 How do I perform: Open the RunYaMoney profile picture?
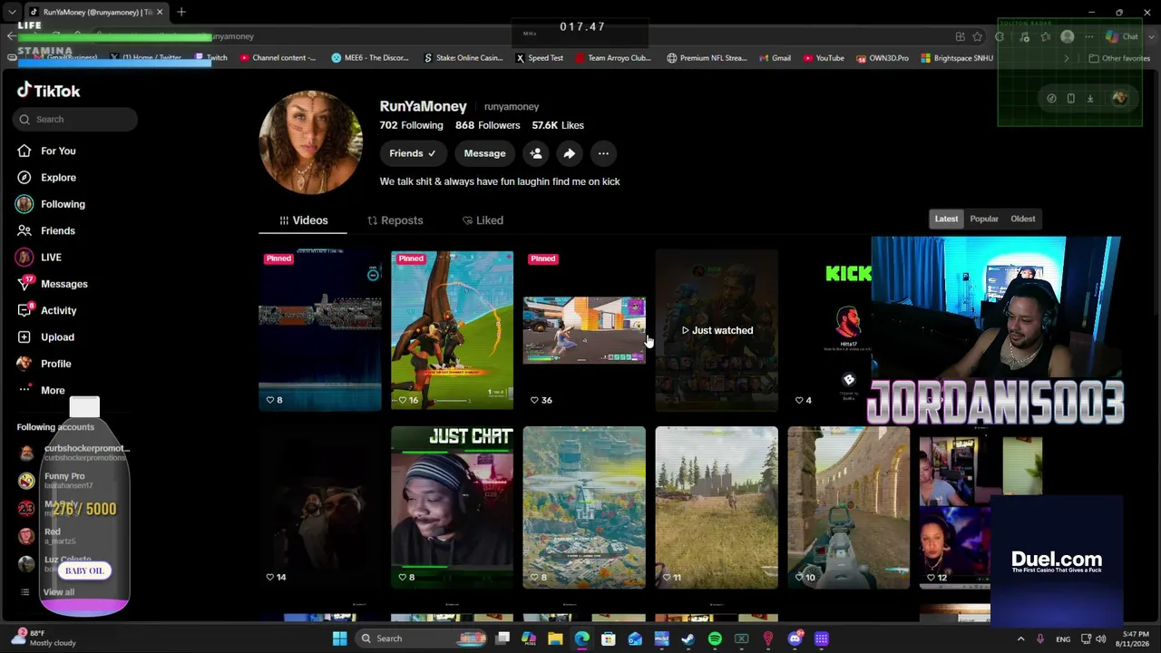click(310, 141)
